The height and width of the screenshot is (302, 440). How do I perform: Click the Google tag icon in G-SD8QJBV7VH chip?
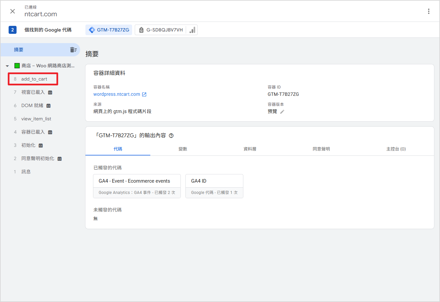[x=141, y=30]
